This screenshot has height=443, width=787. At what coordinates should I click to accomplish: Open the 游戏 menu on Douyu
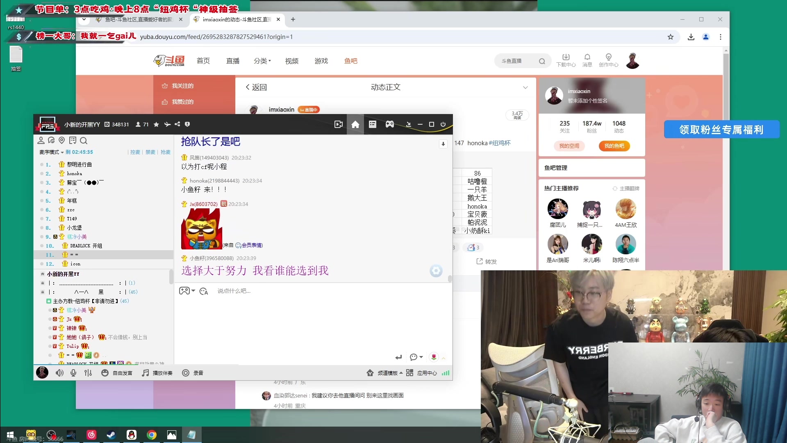tap(321, 61)
